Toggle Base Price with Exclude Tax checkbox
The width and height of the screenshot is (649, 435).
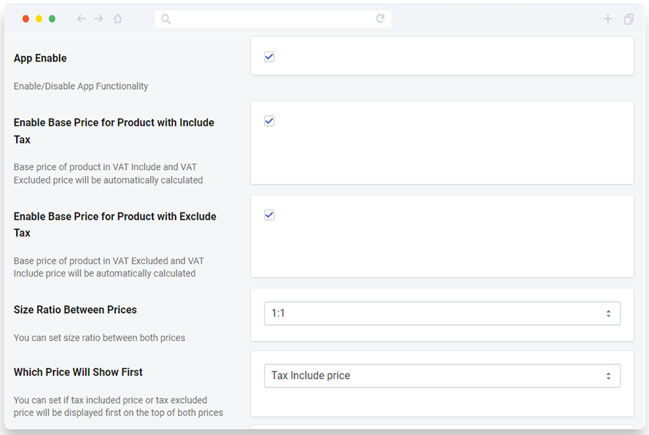click(x=270, y=215)
